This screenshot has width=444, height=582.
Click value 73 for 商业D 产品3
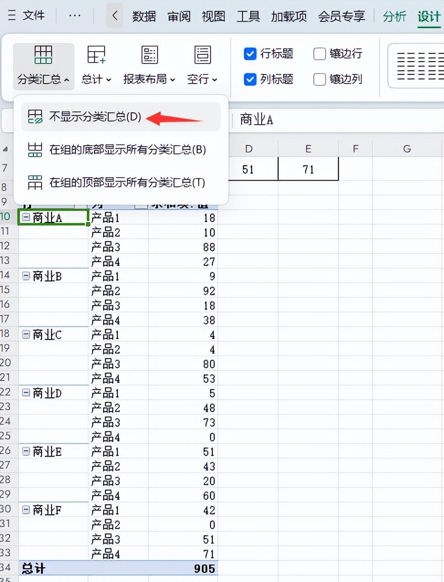tap(183, 423)
